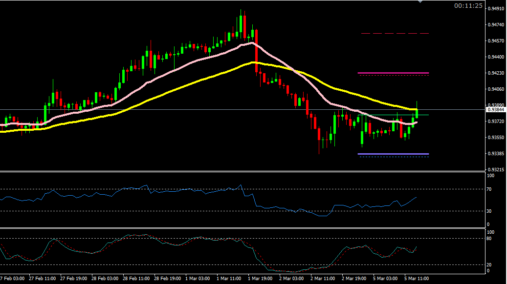This screenshot has height=284, width=507.
Task: Click the blue RSI indicator line
Action: click(207, 192)
